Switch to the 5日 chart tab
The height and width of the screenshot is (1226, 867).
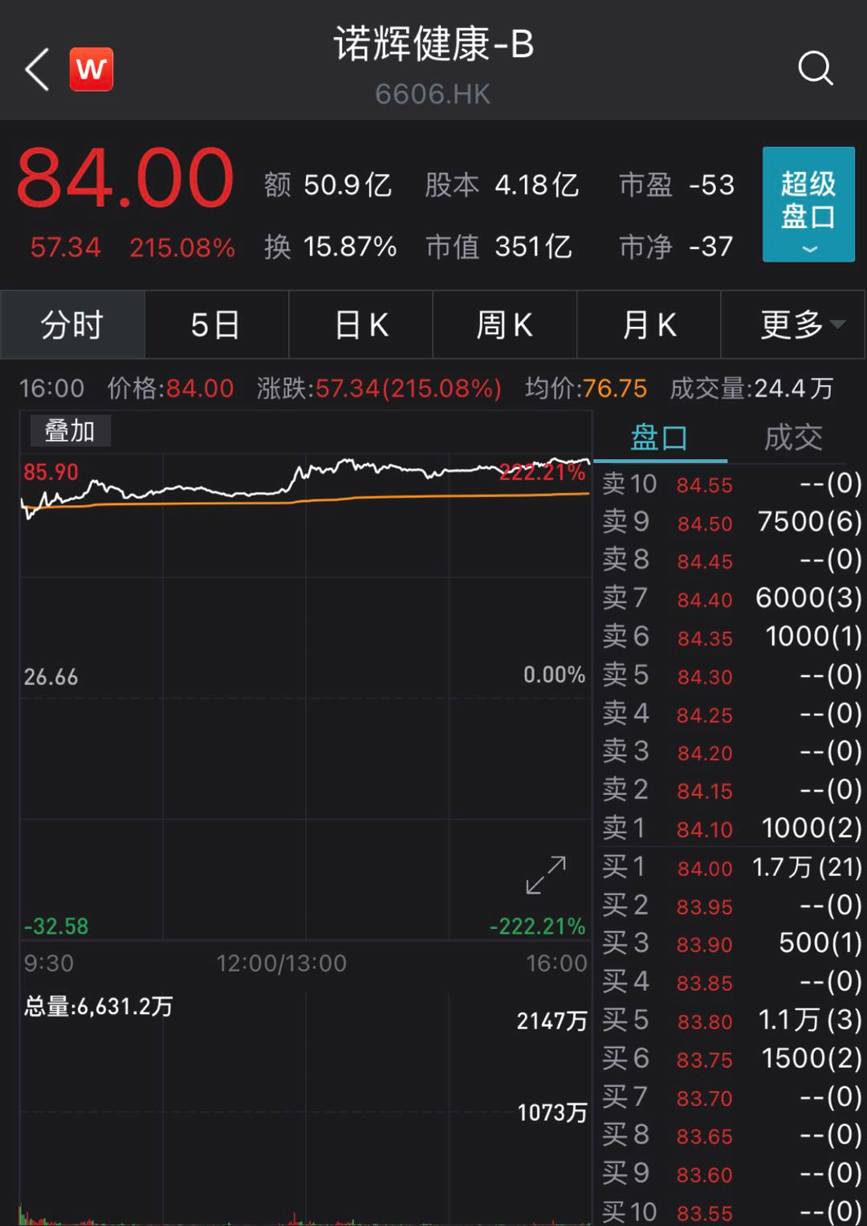click(216, 325)
